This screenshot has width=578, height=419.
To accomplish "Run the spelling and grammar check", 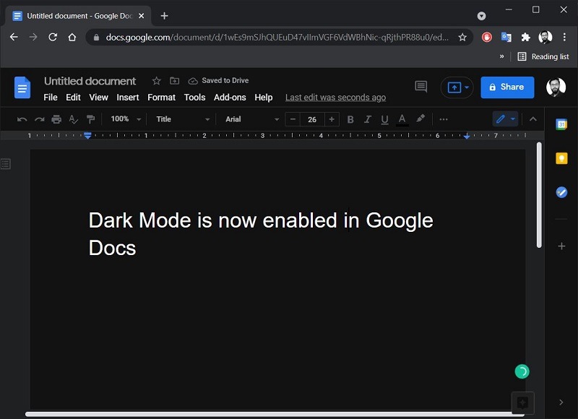I will click(73, 119).
